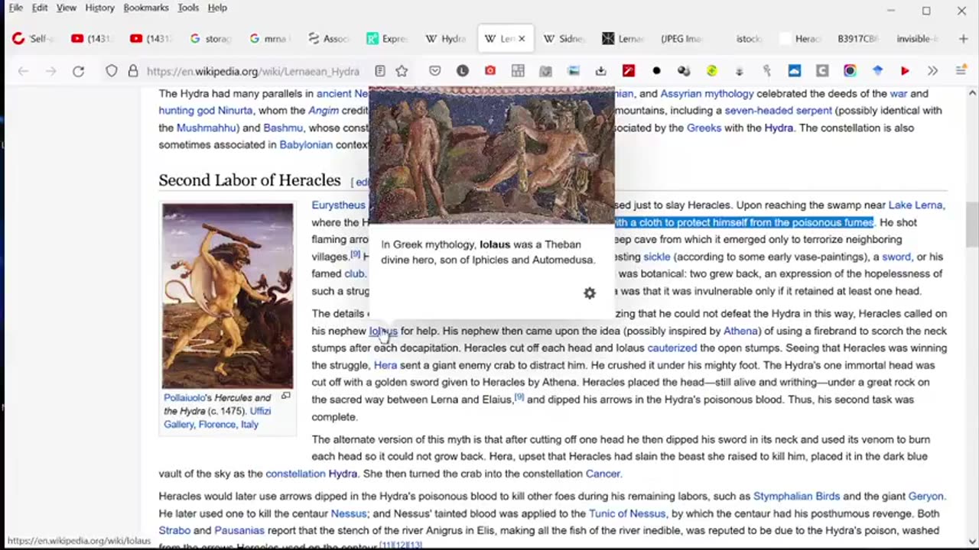The height and width of the screenshot is (550, 979).
Task: Click the red pen extension icon
Action: click(629, 71)
